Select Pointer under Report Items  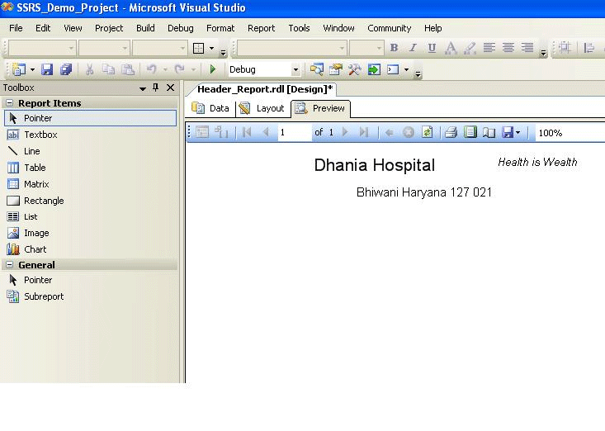point(91,118)
